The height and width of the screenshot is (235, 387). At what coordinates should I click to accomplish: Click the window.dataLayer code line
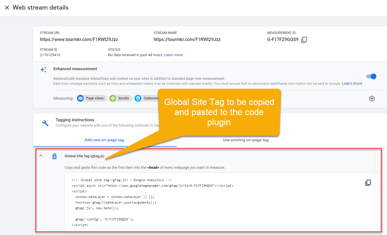click(115, 197)
